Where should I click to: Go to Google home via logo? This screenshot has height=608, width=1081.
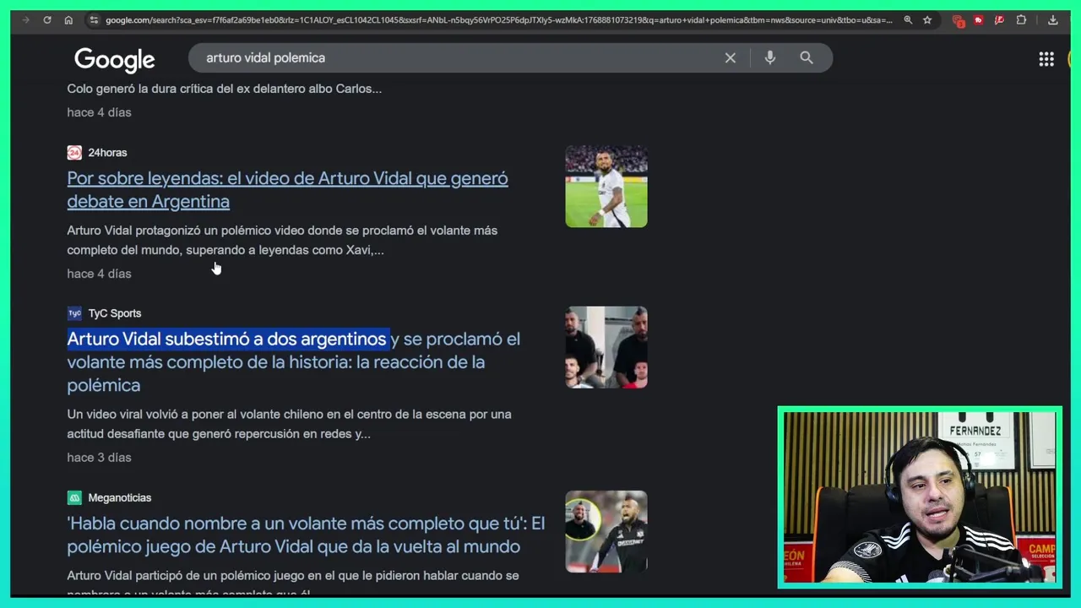click(115, 59)
